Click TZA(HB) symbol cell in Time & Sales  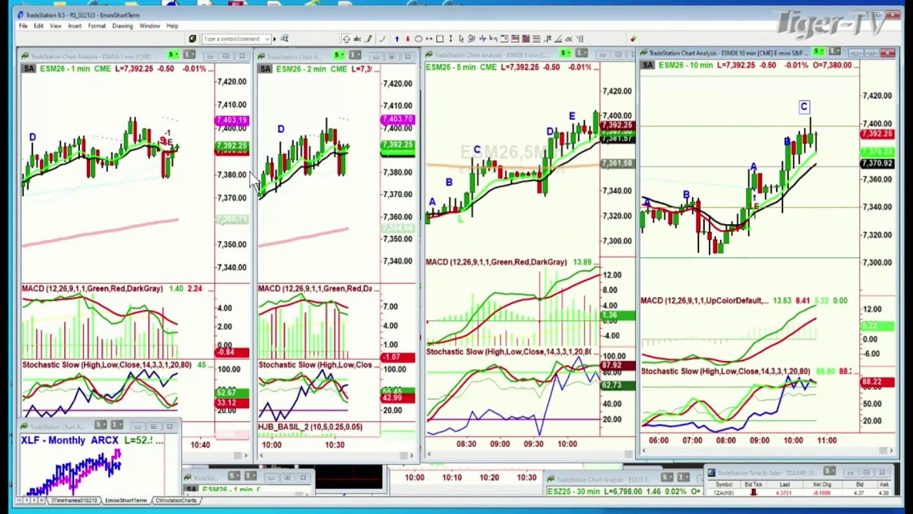[723, 493]
